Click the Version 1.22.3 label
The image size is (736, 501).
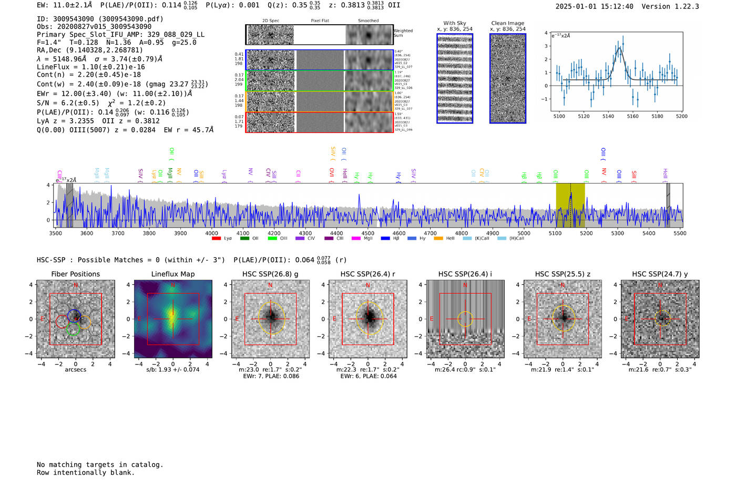point(670,7)
